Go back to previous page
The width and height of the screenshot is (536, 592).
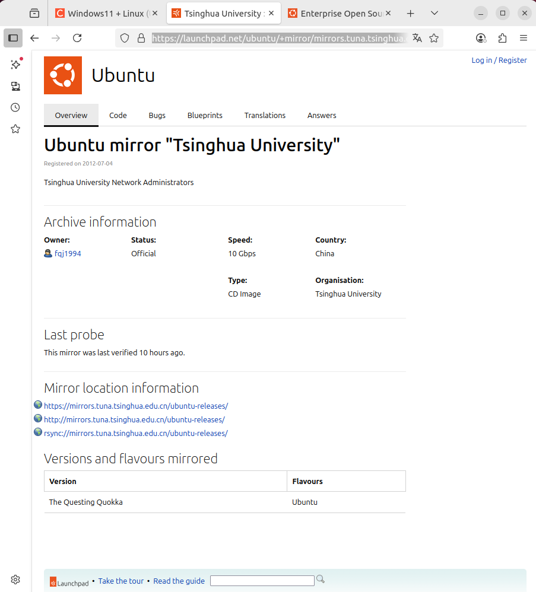34,38
